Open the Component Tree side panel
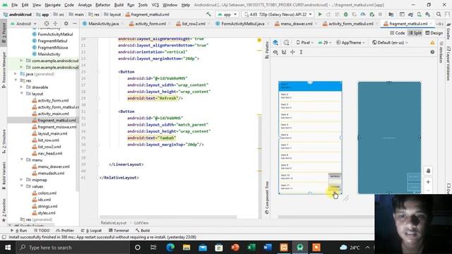452x254 pixels. click(x=267, y=198)
